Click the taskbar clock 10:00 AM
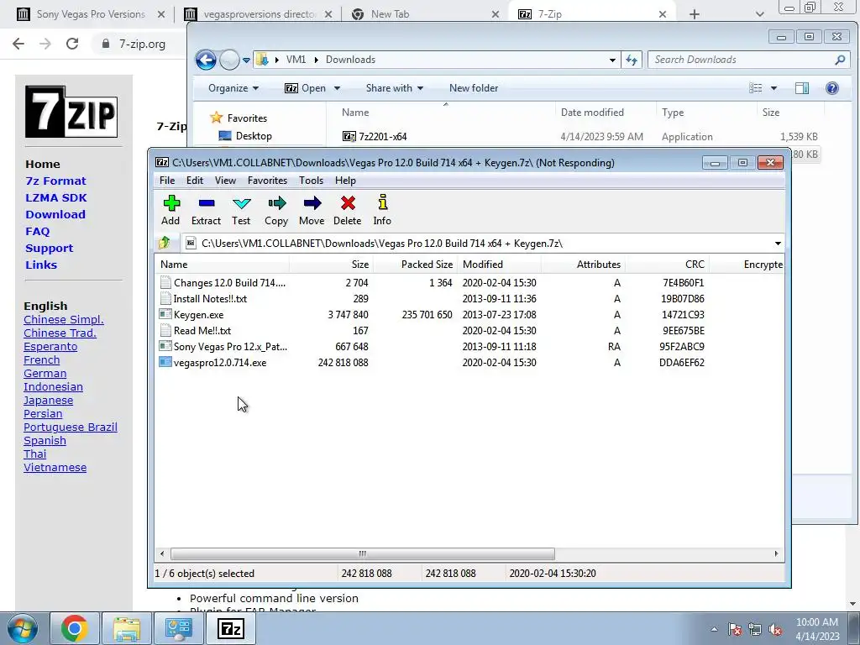Image resolution: width=860 pixels, height=645 pixels. pyautogui.click(x=816, y=622)
